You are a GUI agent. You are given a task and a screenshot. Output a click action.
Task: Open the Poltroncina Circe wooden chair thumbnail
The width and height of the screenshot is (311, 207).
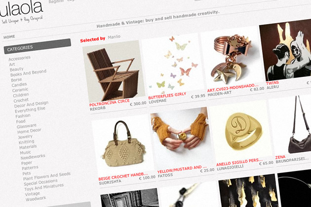[x=114, y=71]
